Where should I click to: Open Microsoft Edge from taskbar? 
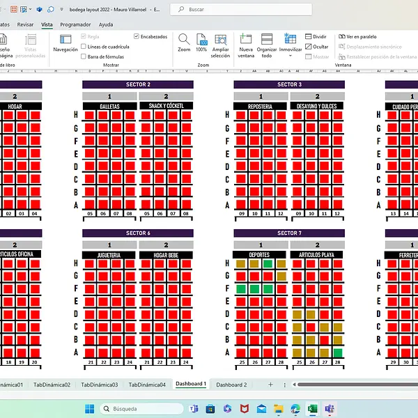click(x=295, y=408)
